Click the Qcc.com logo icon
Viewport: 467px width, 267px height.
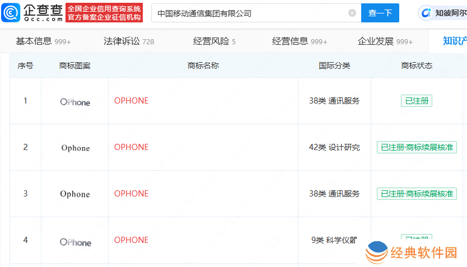[x=11, y=12]
